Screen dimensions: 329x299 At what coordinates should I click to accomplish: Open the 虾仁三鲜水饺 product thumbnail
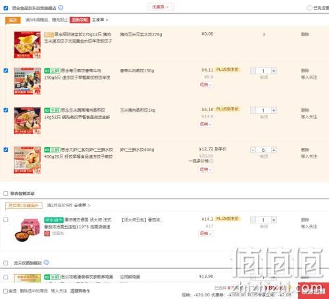tap(27, 160)
